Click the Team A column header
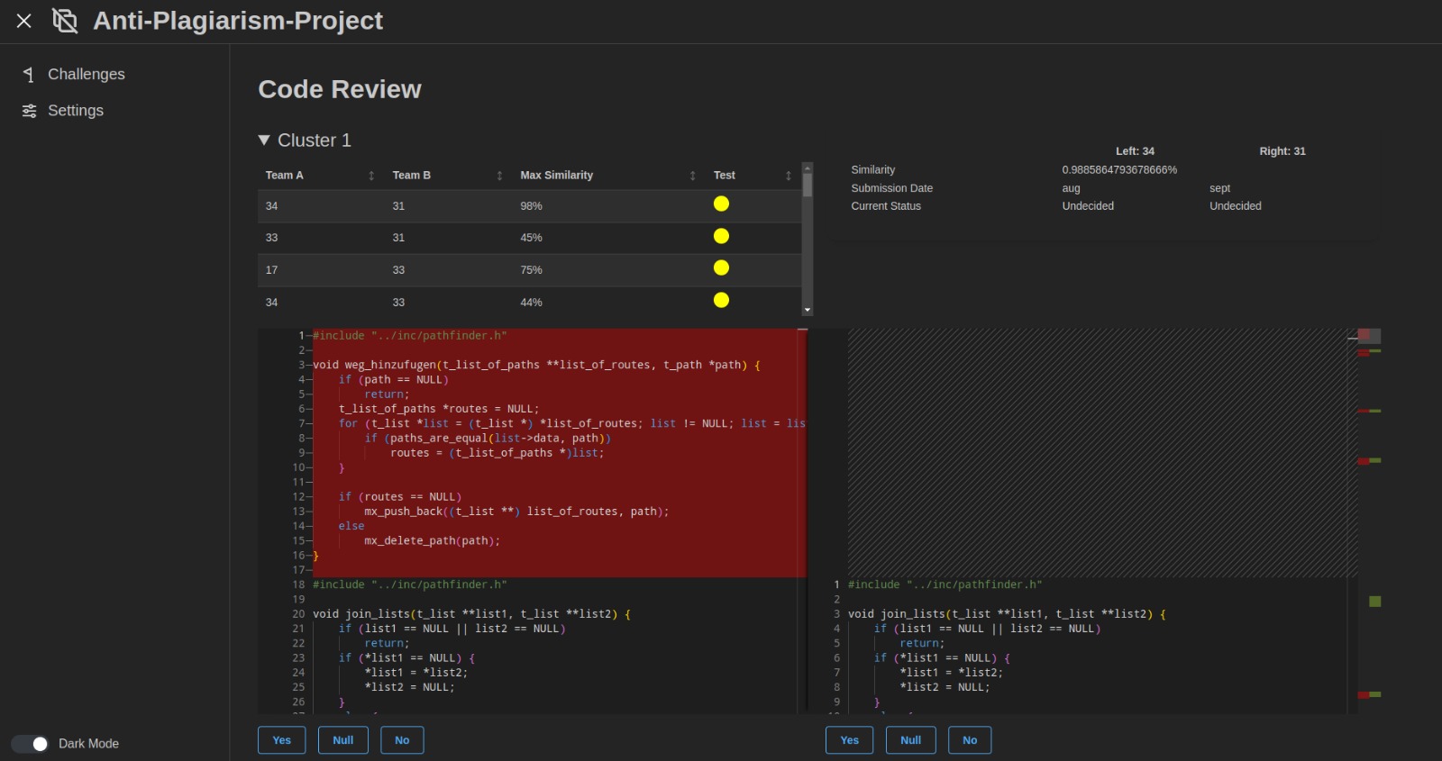Viewport: 1442px width, 761px height. tap(285, 176)
